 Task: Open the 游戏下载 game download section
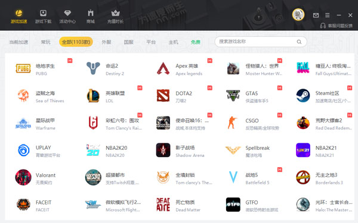pyautogui.click(x=43, y=17)
